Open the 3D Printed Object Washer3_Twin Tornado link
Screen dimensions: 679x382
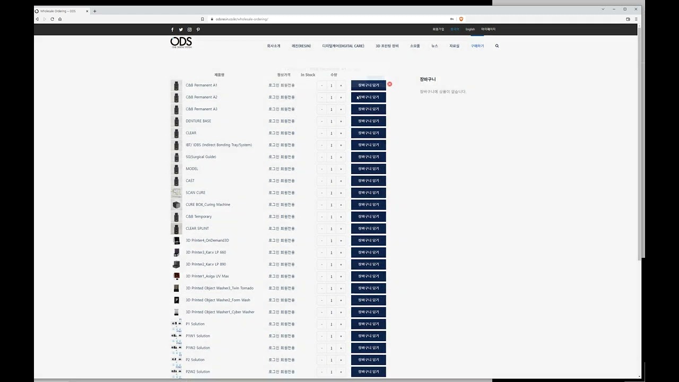pyautogui.click(x=220, y=288)
